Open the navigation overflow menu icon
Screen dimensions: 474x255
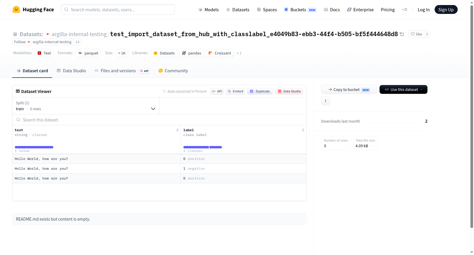tap(404, 9)
